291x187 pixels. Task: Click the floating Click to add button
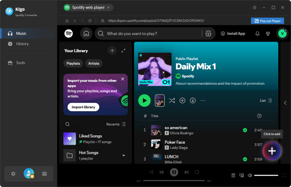[272, 151]
